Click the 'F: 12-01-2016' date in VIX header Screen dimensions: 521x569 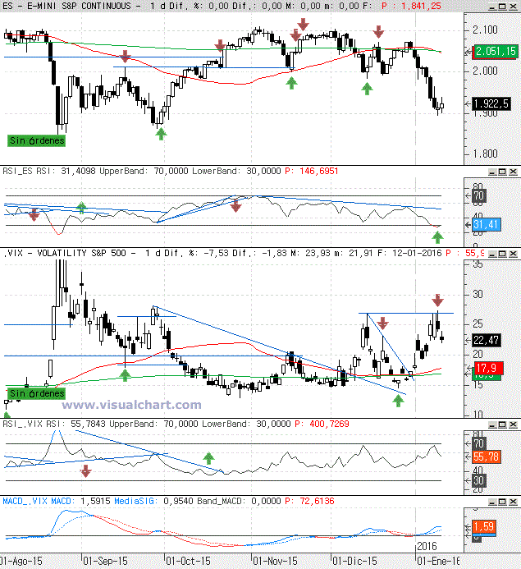[x=409, y=253]
